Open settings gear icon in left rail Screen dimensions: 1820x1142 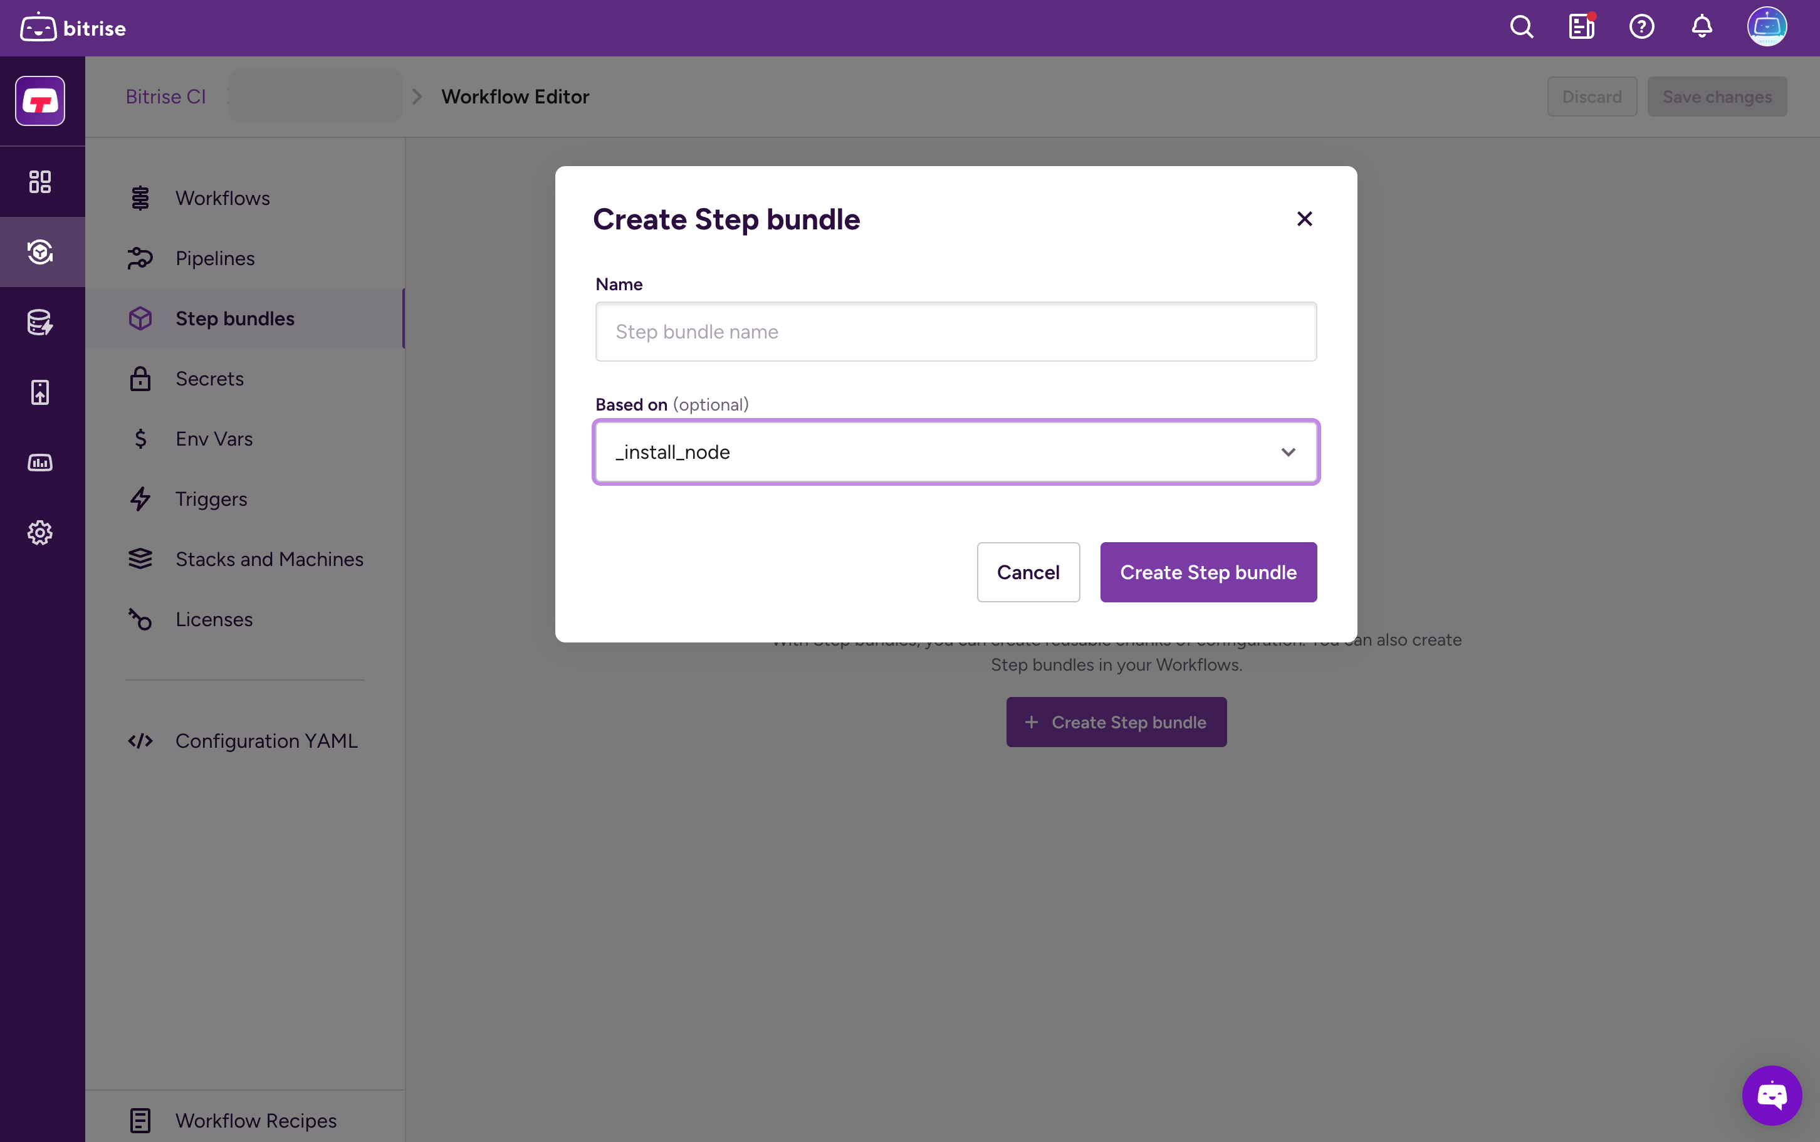click(x=40, y=533)
